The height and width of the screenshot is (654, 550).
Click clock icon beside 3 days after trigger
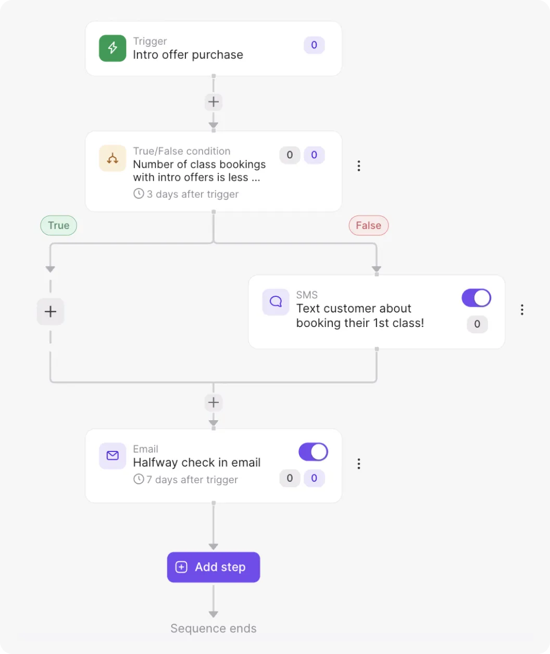point(139,194)
